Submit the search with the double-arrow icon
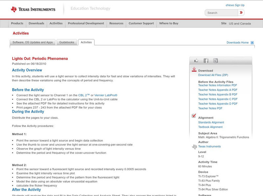The width and height of the screenshot is (263, 196). click(242, 12)
